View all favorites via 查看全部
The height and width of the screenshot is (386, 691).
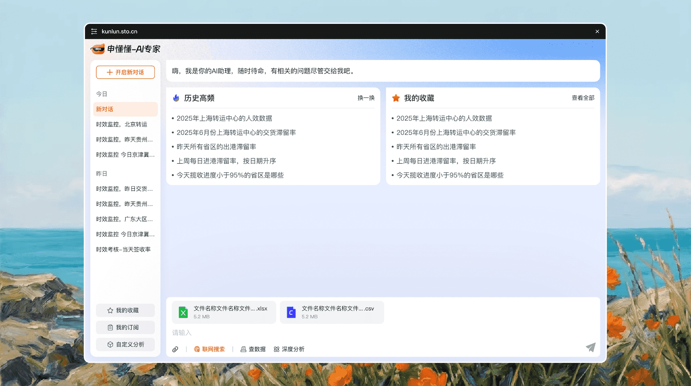coord(583,98)
